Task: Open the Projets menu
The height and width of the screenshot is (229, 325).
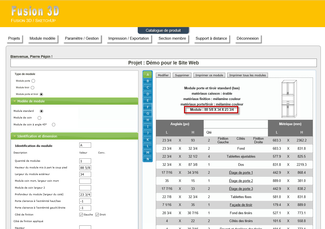Action: click(x=14, y=38)
